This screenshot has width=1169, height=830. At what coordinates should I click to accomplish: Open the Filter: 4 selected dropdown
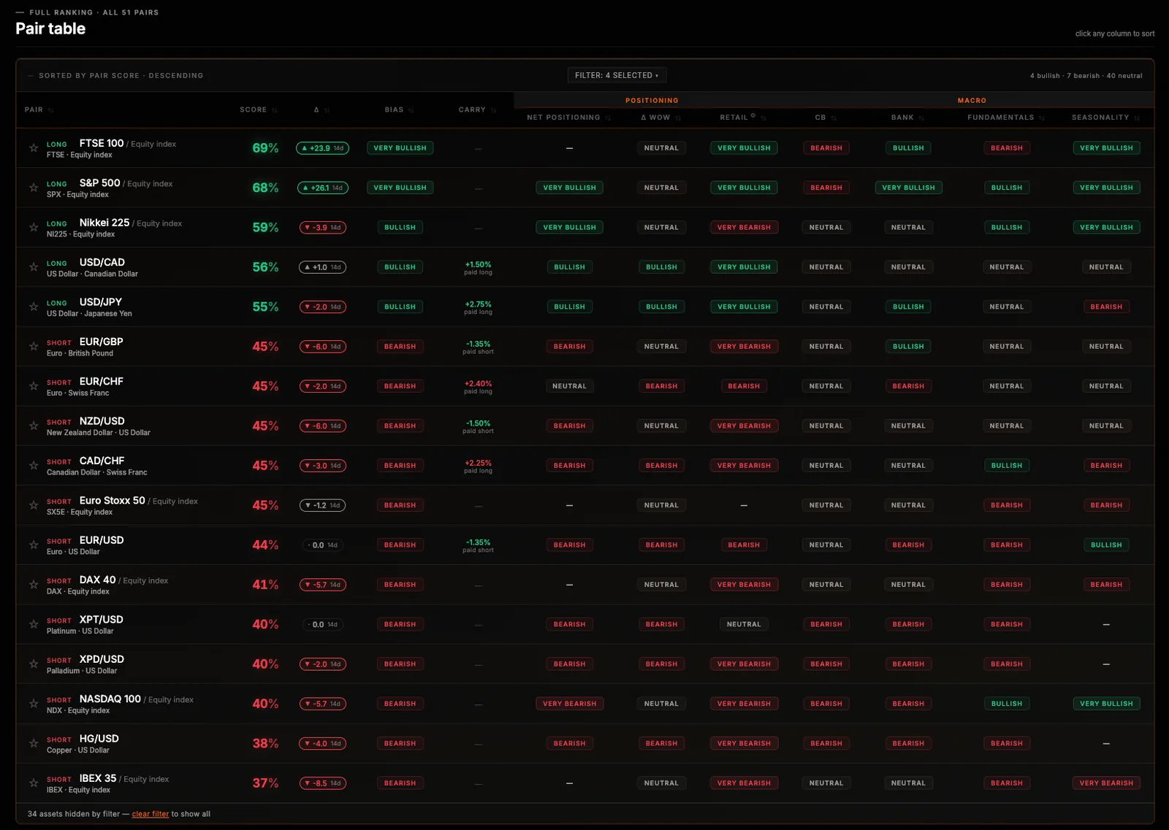tap(617, 75)
